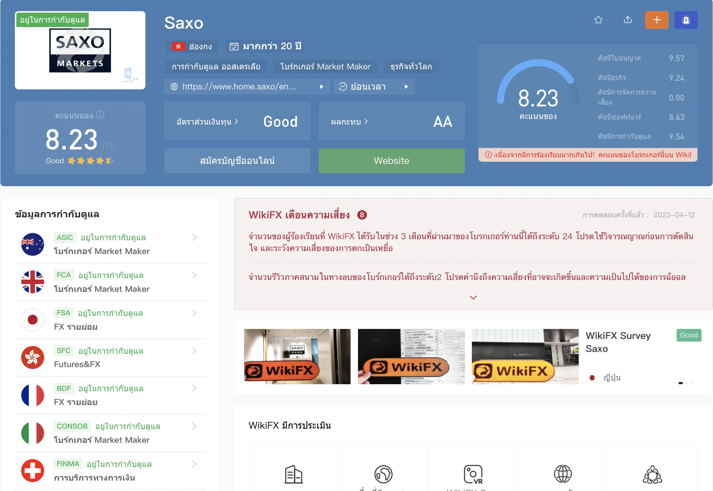Expand the SFC regulation row chevron
The width and height of the screenshot is (713, 491).
pyautogui.click(x=194, y=351)
